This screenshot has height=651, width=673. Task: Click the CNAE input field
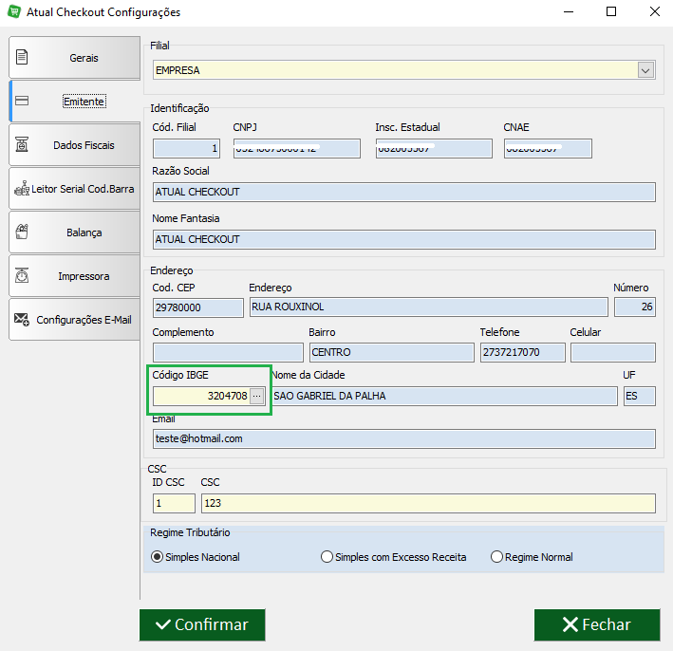(x=548, y=148)
